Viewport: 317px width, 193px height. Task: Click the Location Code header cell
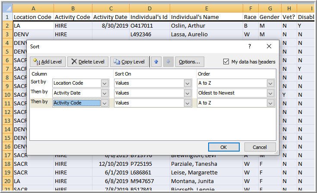tap(33, 17)
